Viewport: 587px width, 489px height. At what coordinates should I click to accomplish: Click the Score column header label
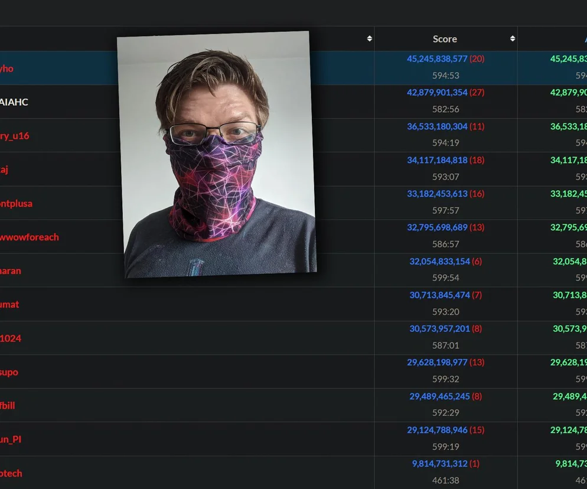click(445, 39)
